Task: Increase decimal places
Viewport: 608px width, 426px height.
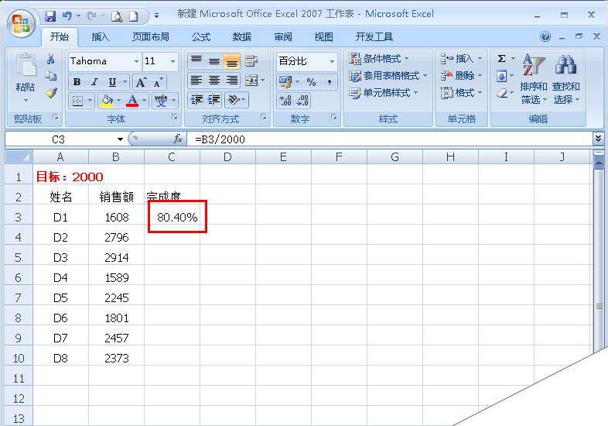Action: tap(285, 101)
